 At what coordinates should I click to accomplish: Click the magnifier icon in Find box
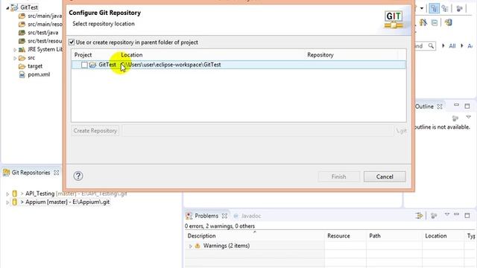431,46
